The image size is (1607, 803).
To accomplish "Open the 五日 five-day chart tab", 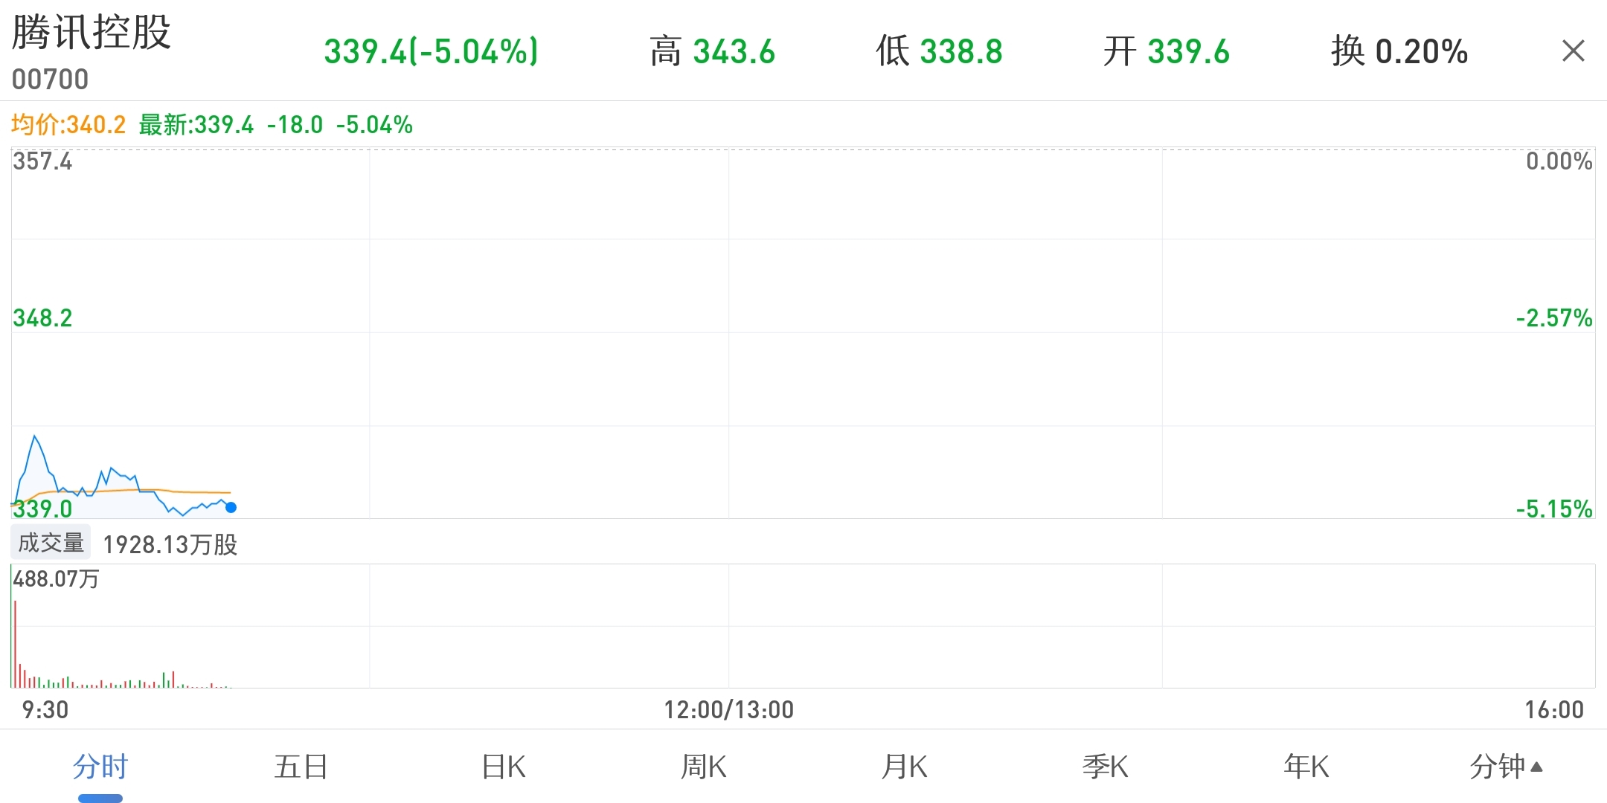I will tap(301, 767).
